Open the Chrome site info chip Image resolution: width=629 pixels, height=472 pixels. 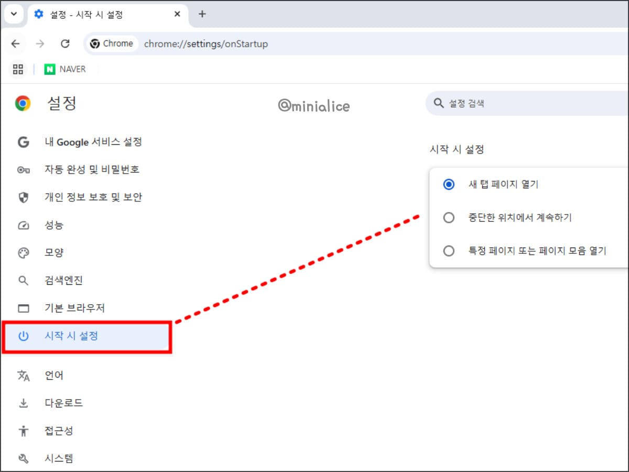click(x=111, y=44)
